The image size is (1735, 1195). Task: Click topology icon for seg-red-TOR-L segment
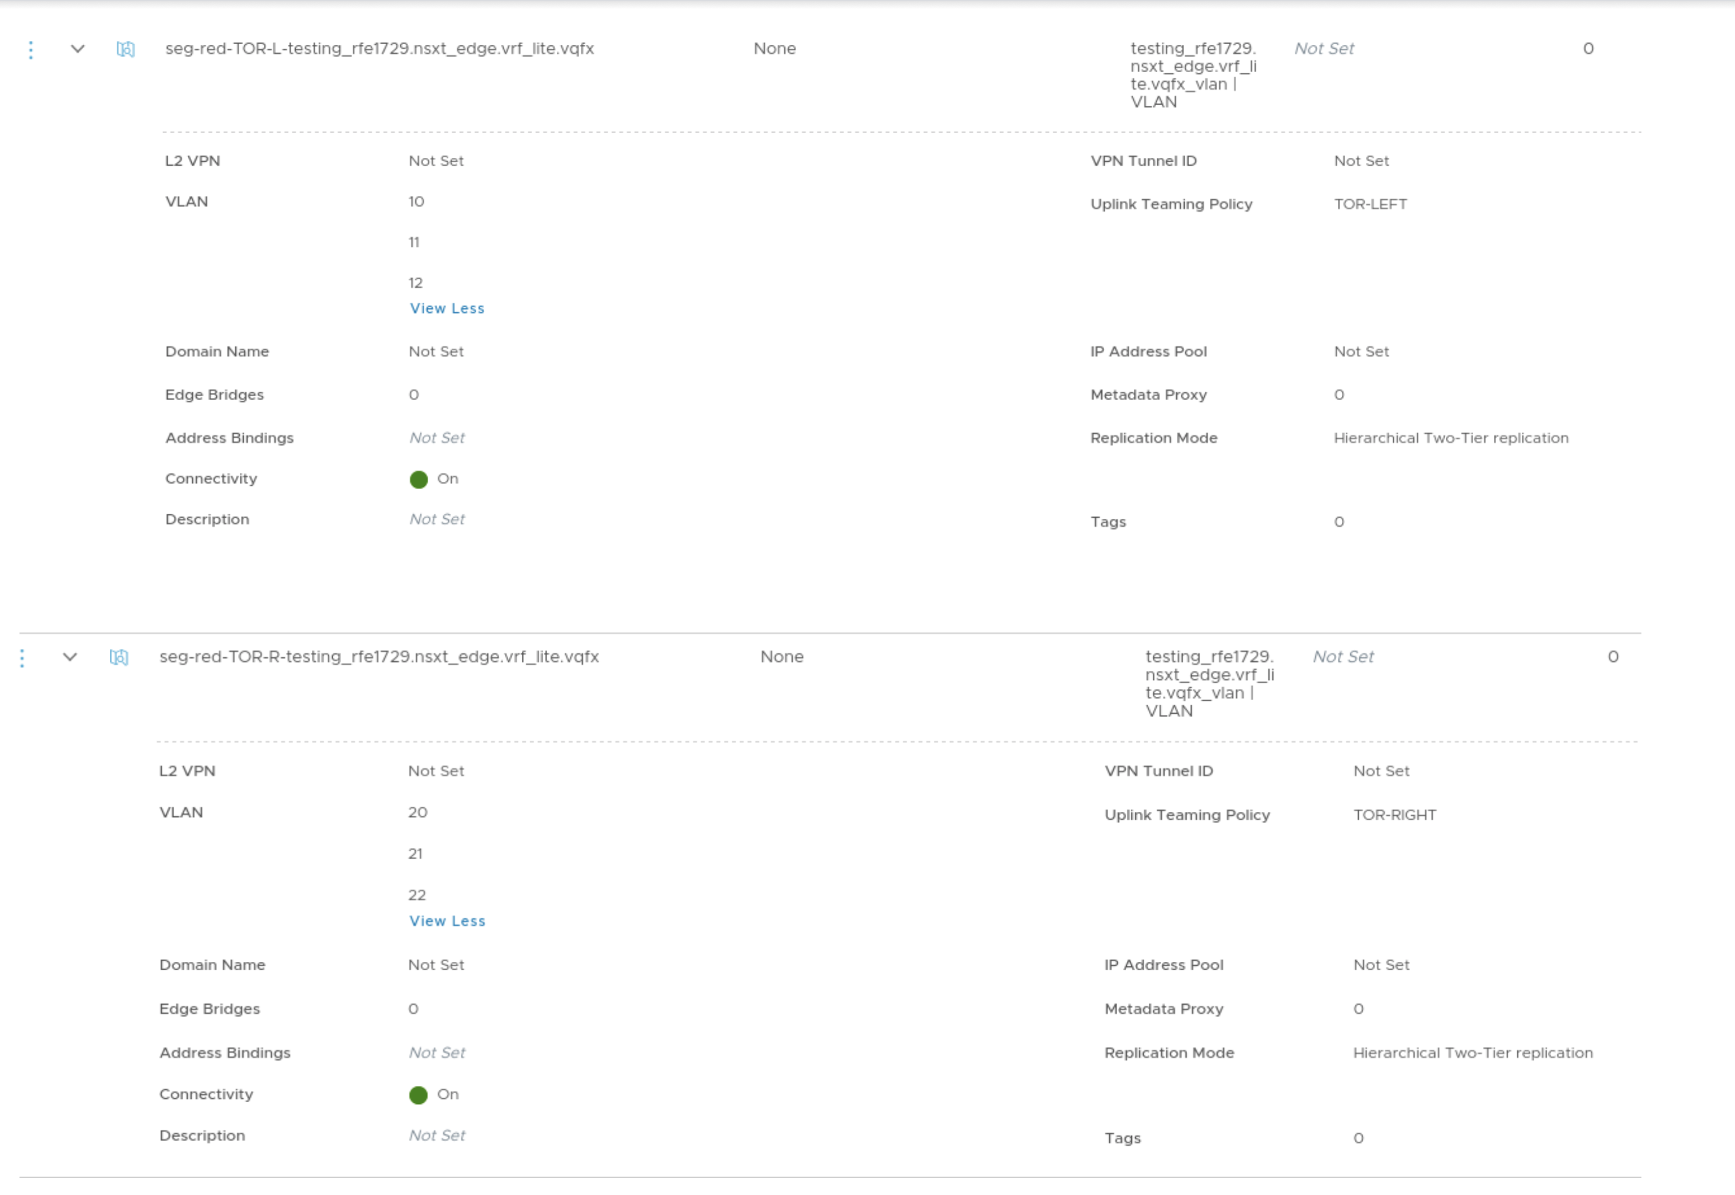point(126,49)
